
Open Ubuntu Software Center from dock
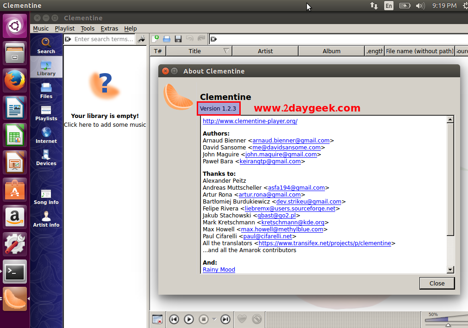point(15,190)
